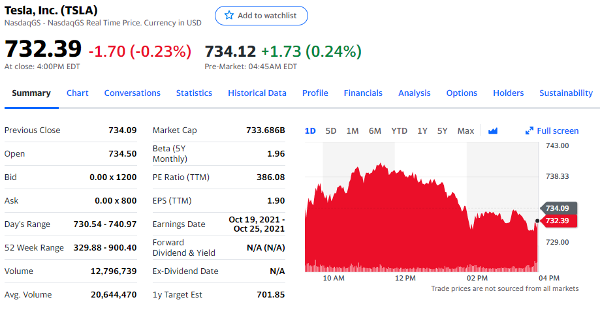Go to the Statistics tab
The width and height of the screenshot is (600, 321).
tap(194, 93)
